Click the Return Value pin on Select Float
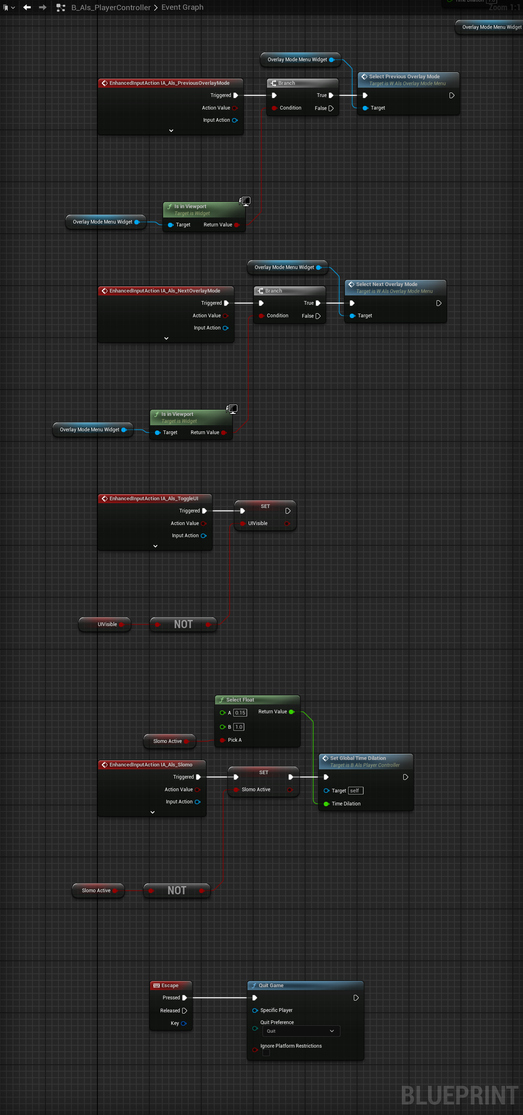The height and width of the screenshot is (1115, 523). 291,712
